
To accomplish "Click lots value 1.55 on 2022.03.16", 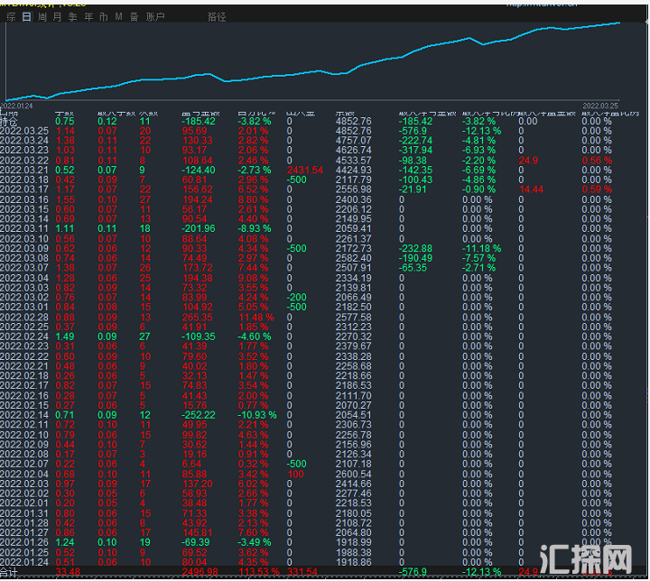I will [x=65, y=199].
